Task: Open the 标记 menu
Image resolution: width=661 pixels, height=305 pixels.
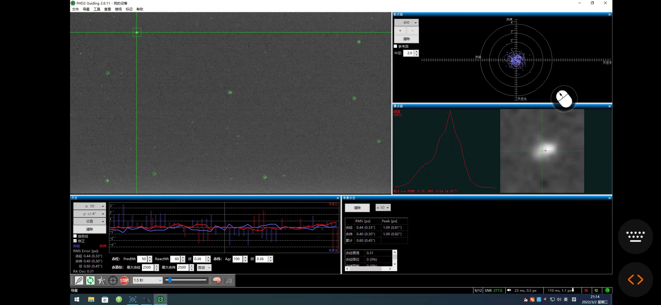Action: click(129, 9)
